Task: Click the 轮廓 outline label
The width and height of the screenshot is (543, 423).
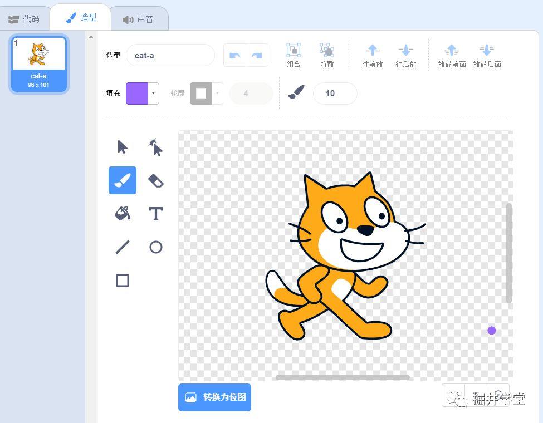Action: tap(177, 93)
